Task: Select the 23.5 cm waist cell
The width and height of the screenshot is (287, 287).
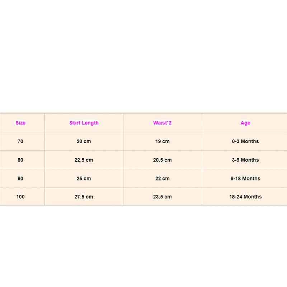Action: pos(163,197)
